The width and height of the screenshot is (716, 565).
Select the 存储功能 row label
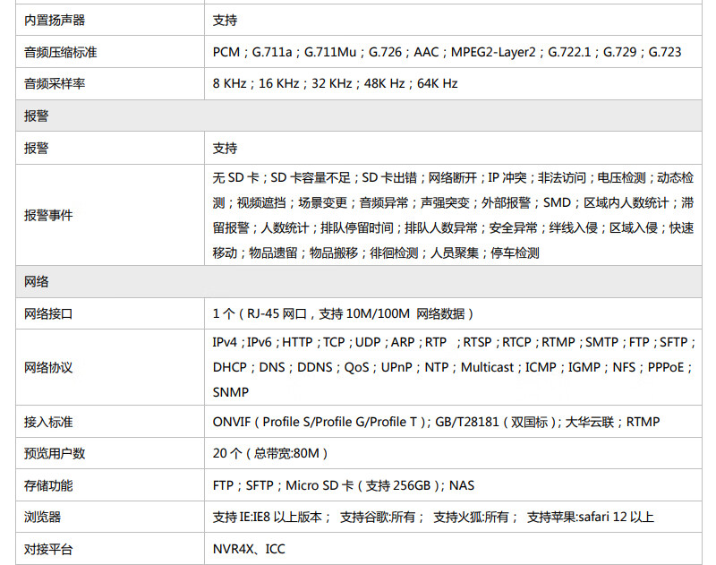point(48,485)
